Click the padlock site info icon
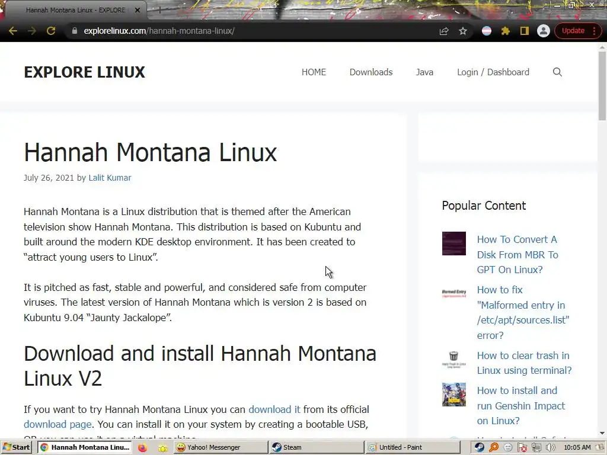This screenshot has height=455, width=607. (x=75, y=31)
